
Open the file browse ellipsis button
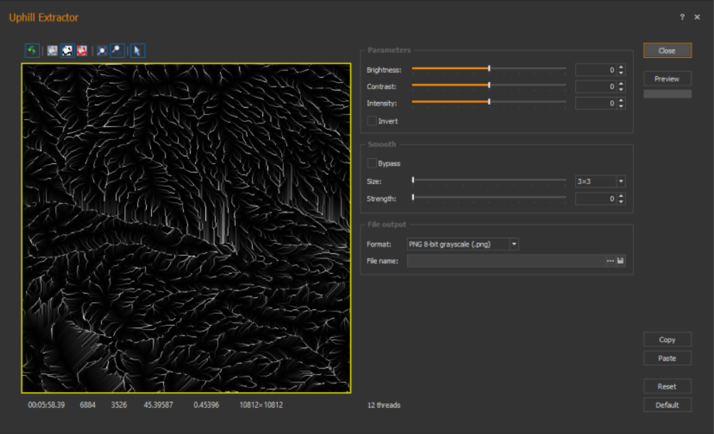click(610, 261)
